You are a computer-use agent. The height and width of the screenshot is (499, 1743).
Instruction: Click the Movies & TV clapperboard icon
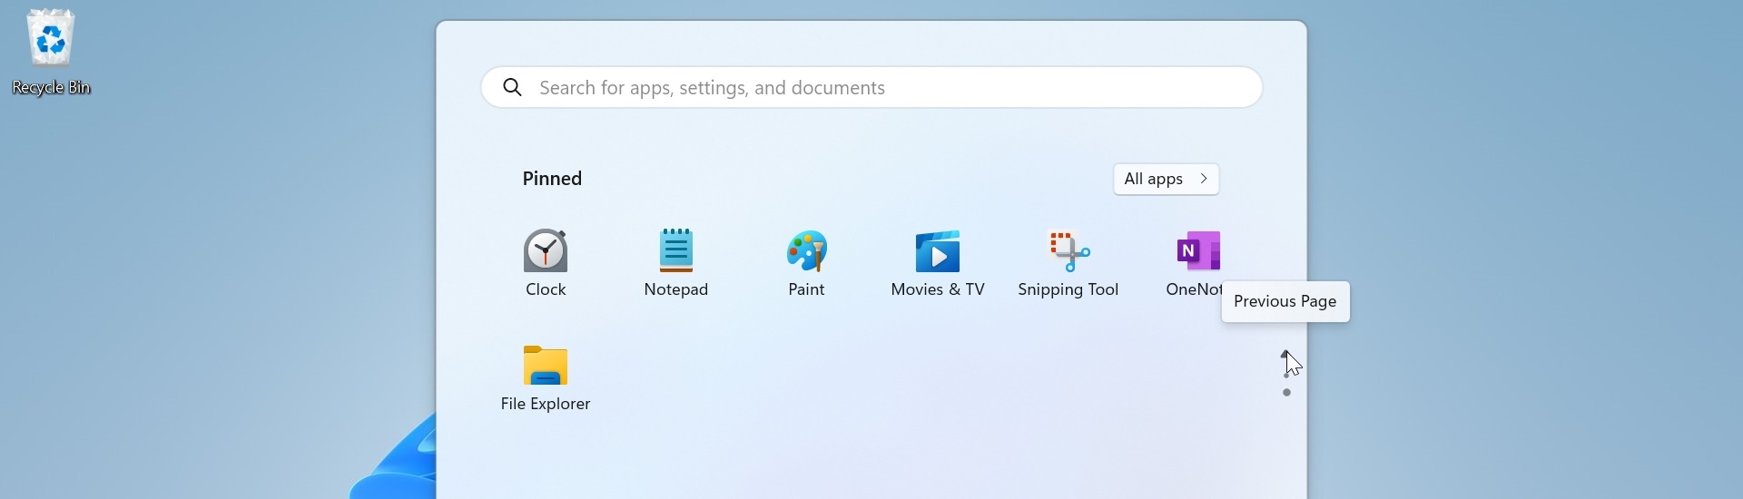tap(938, 251)
